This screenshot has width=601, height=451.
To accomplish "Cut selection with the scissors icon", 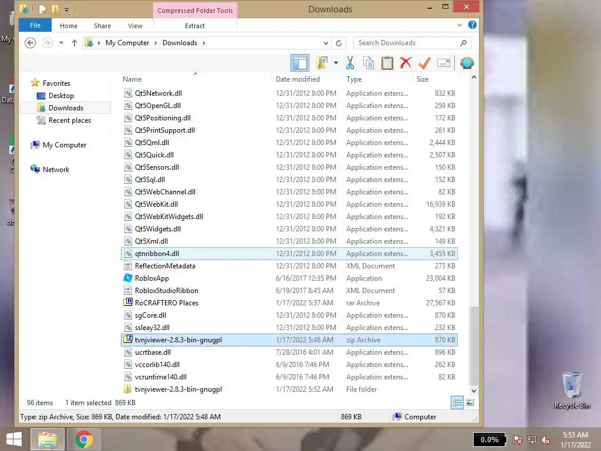I will pos(350,63).
